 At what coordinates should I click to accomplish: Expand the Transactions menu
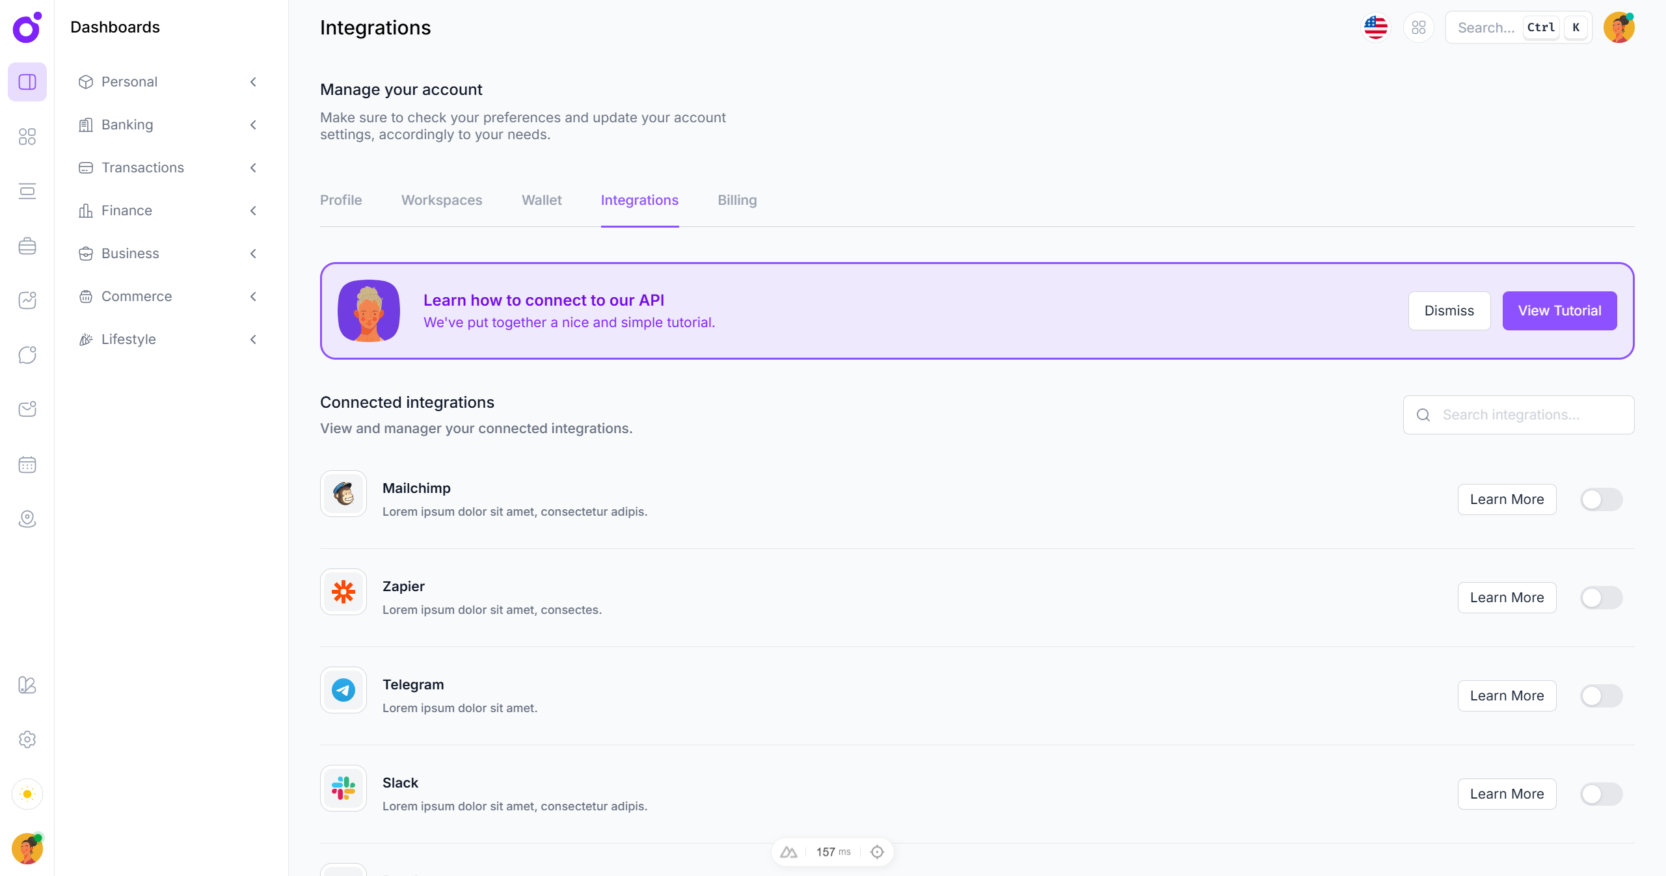click(253, 168)
